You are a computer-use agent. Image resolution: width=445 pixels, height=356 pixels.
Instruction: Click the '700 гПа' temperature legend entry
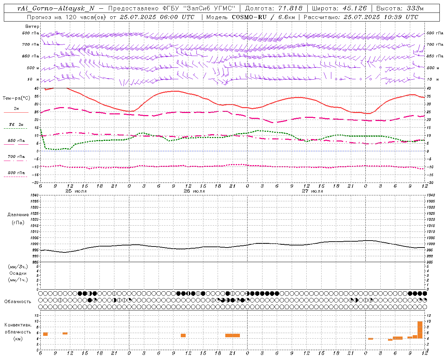click(16, 156)
